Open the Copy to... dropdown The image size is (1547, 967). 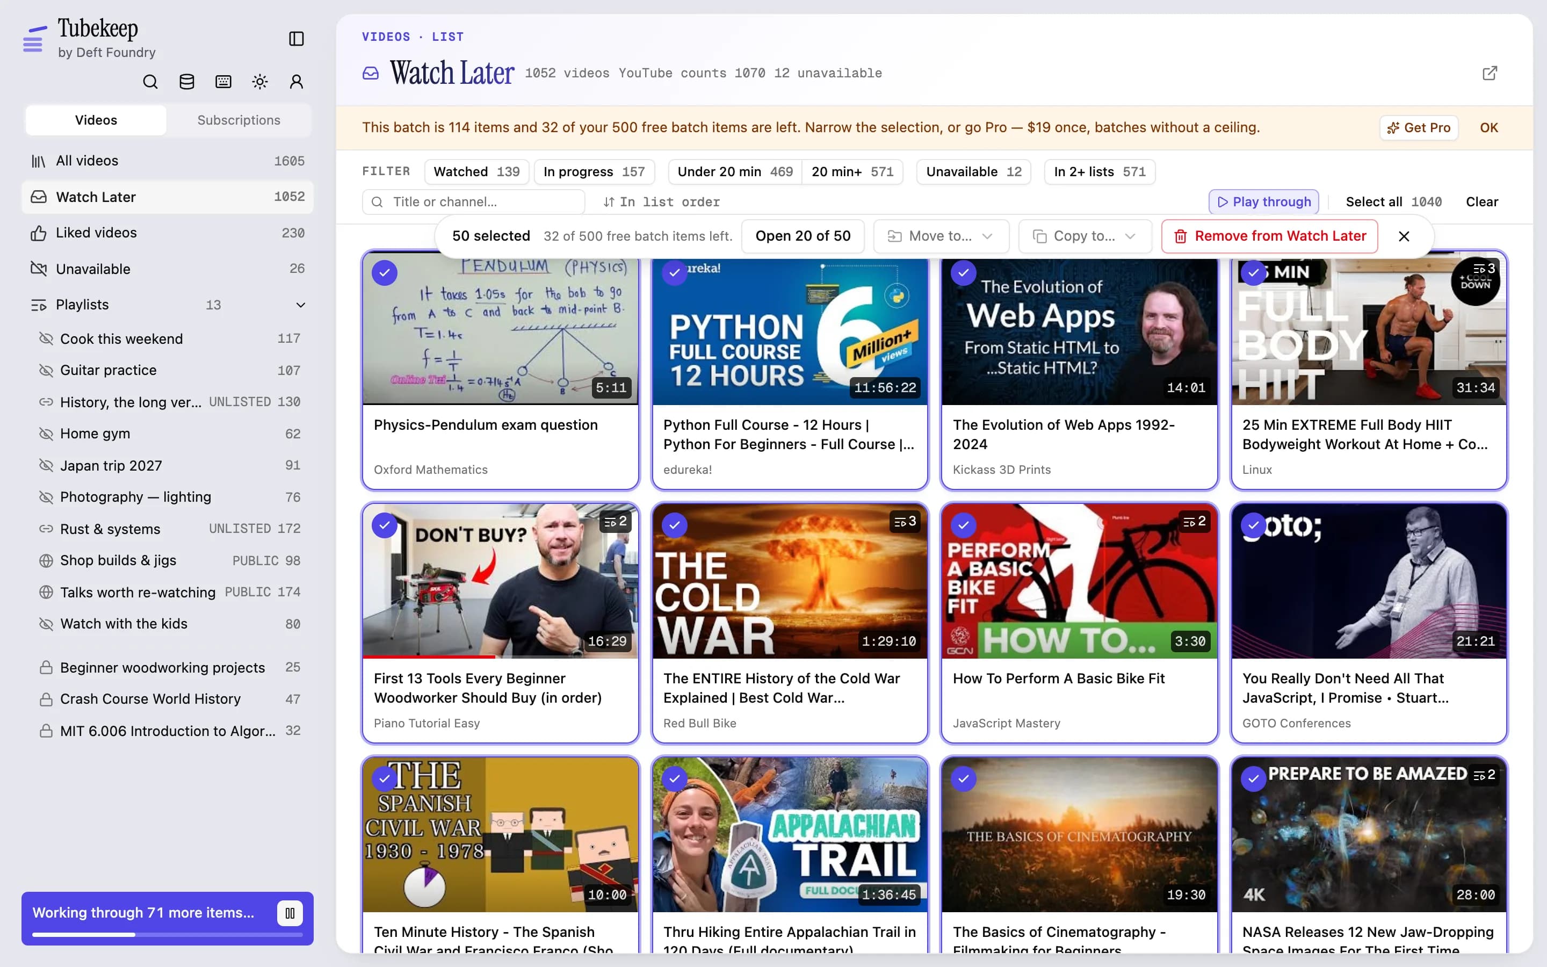pyautogui.click(x=1085, y=236)
